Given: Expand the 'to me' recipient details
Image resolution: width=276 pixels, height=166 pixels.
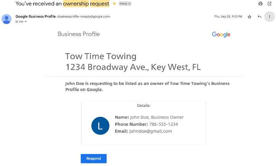Looking at the screenshot, I should click(x=26, y=22).
